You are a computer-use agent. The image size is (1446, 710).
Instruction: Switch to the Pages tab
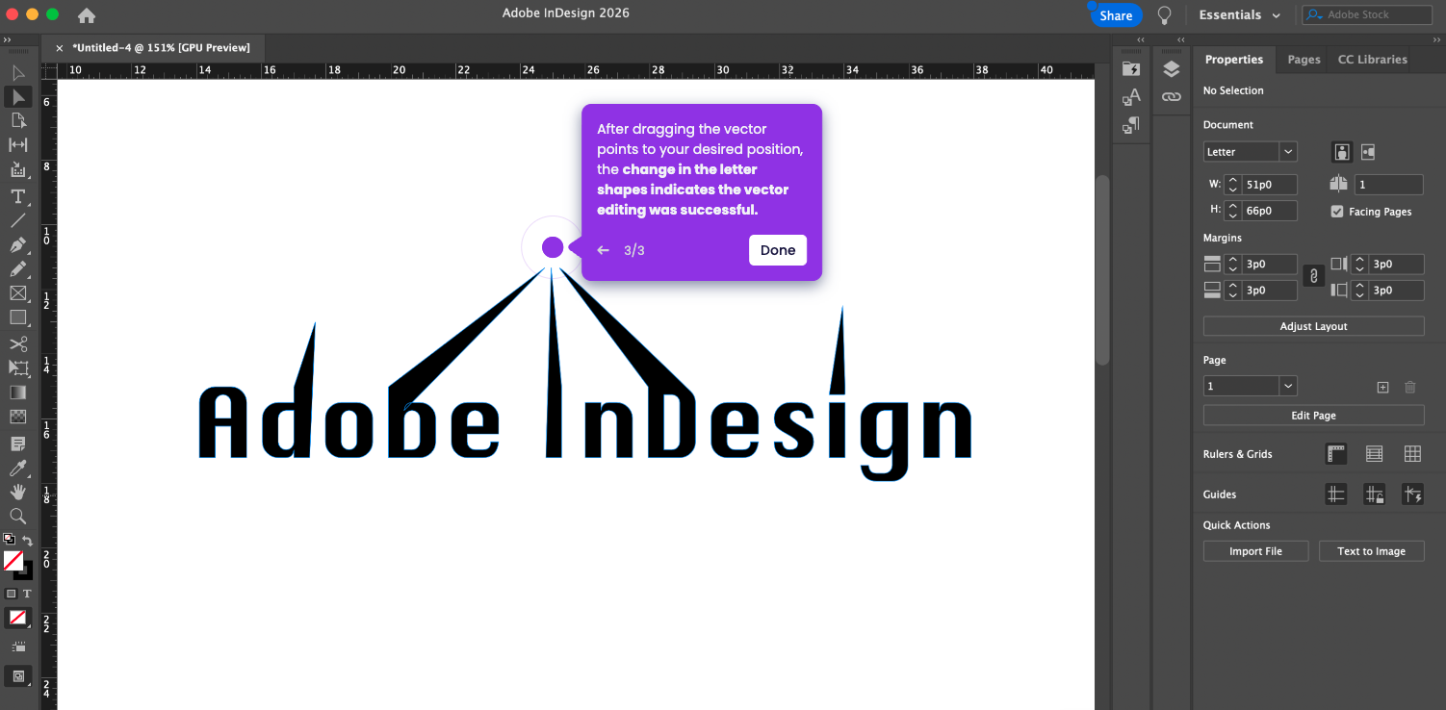pos(1304,60)
